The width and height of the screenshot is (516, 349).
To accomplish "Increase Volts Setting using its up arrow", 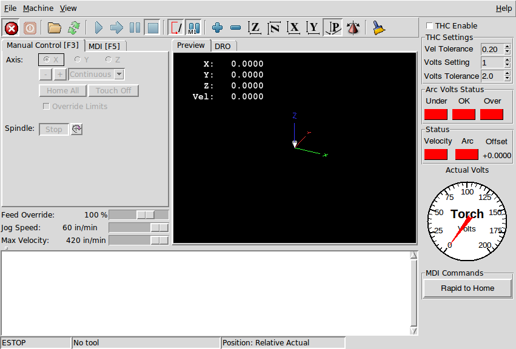I will [x=508, y=59].
